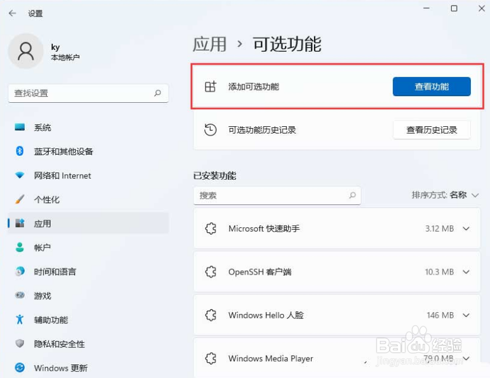Viewport: 490px width, 378px height.
Task: Select 帐户 in the sidebar
Action: [x=88, y=247]
